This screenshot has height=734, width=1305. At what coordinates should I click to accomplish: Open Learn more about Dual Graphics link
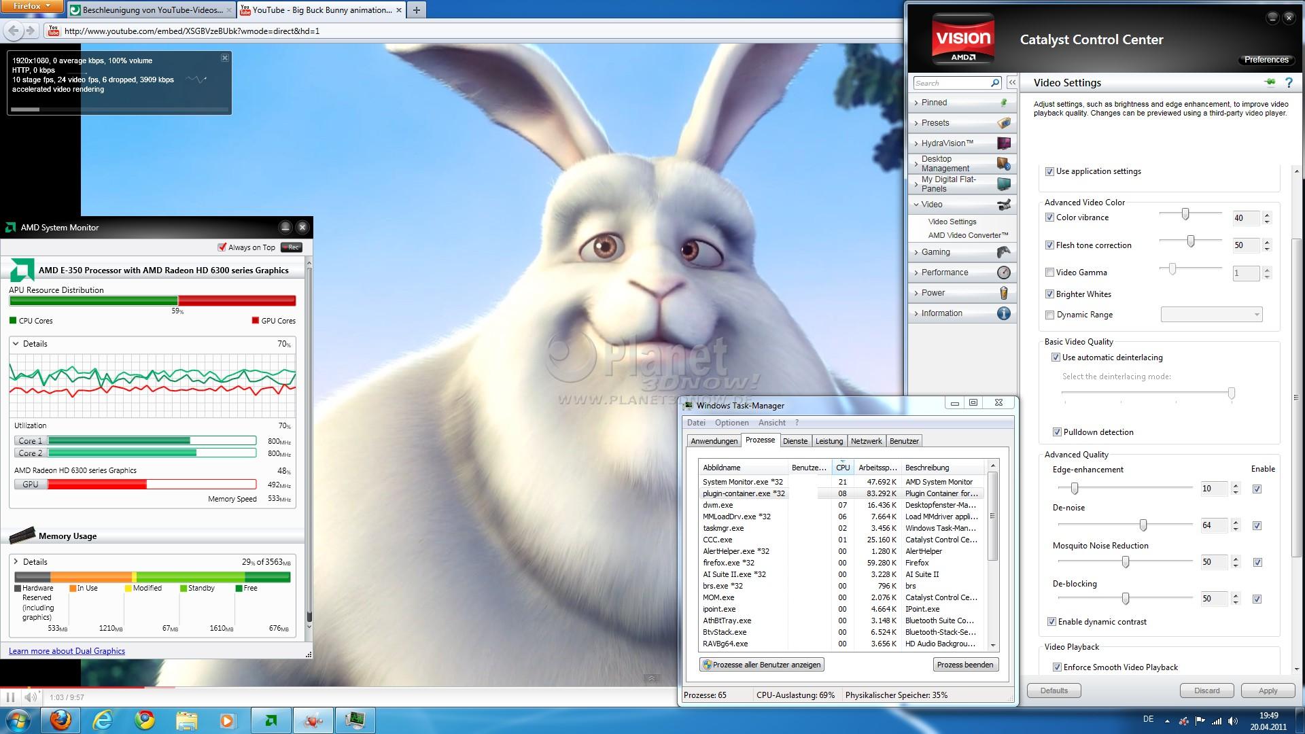(67, 651)
